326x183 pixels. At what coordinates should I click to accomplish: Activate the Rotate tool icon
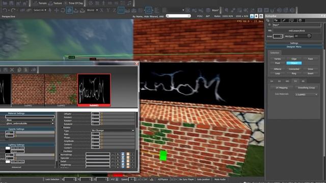(x=63, y=10)
